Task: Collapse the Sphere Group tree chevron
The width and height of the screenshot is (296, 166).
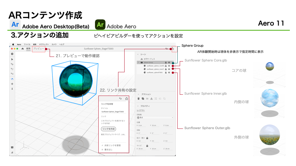Action: coord(138,62)
